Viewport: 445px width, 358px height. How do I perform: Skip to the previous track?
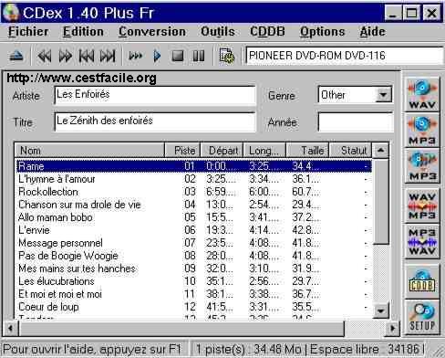tap(87, 56)
